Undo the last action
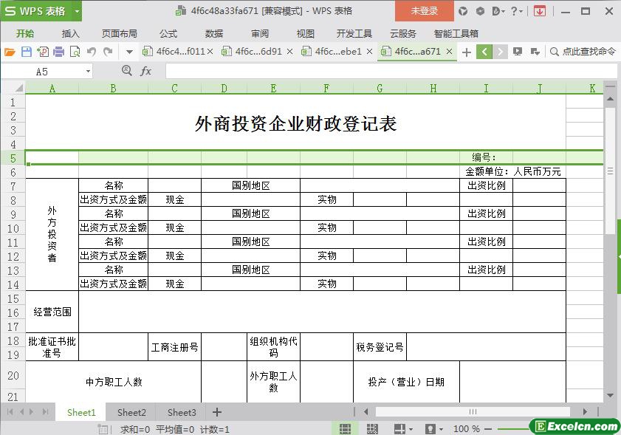 coord(92,52)
